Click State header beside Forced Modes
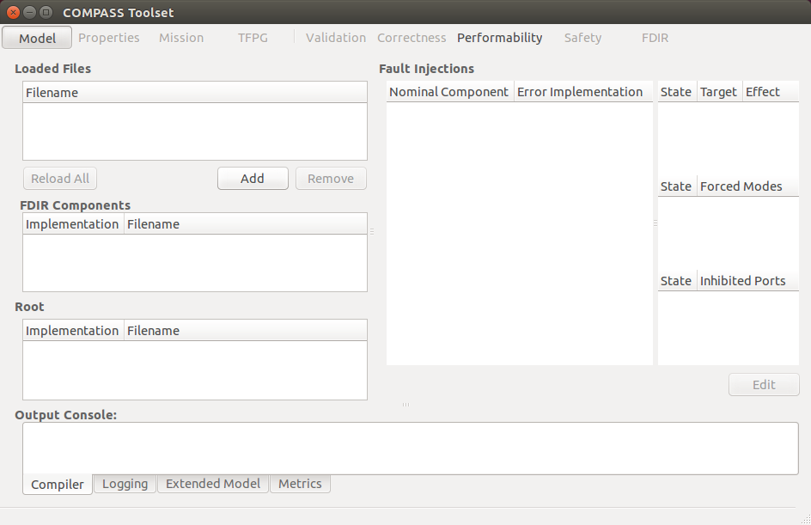 pos(677,186)
